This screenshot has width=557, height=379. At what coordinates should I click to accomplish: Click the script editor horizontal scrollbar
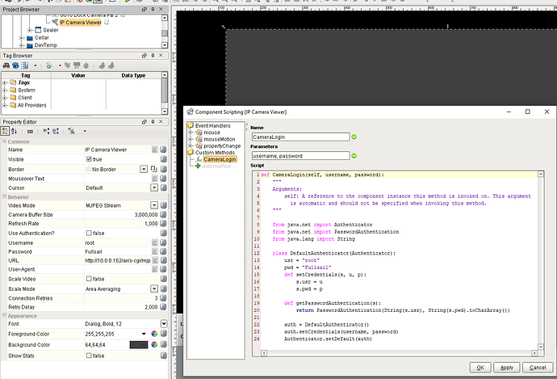(x=400, y=353)
